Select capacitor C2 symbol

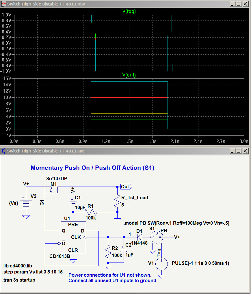(x=124, y=249)
